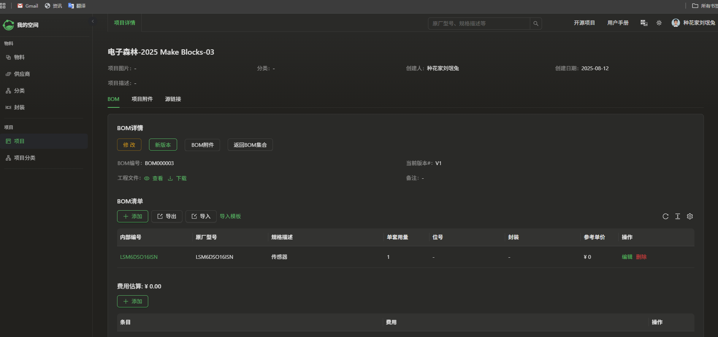The image size is (718, 337).
Task: Switch to the 源链接 tab
Action: coord(173,99)
